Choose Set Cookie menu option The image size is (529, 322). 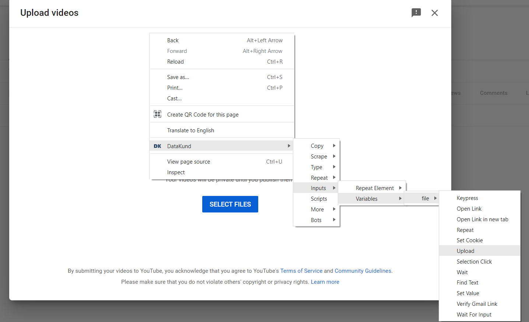pos(469,240)
